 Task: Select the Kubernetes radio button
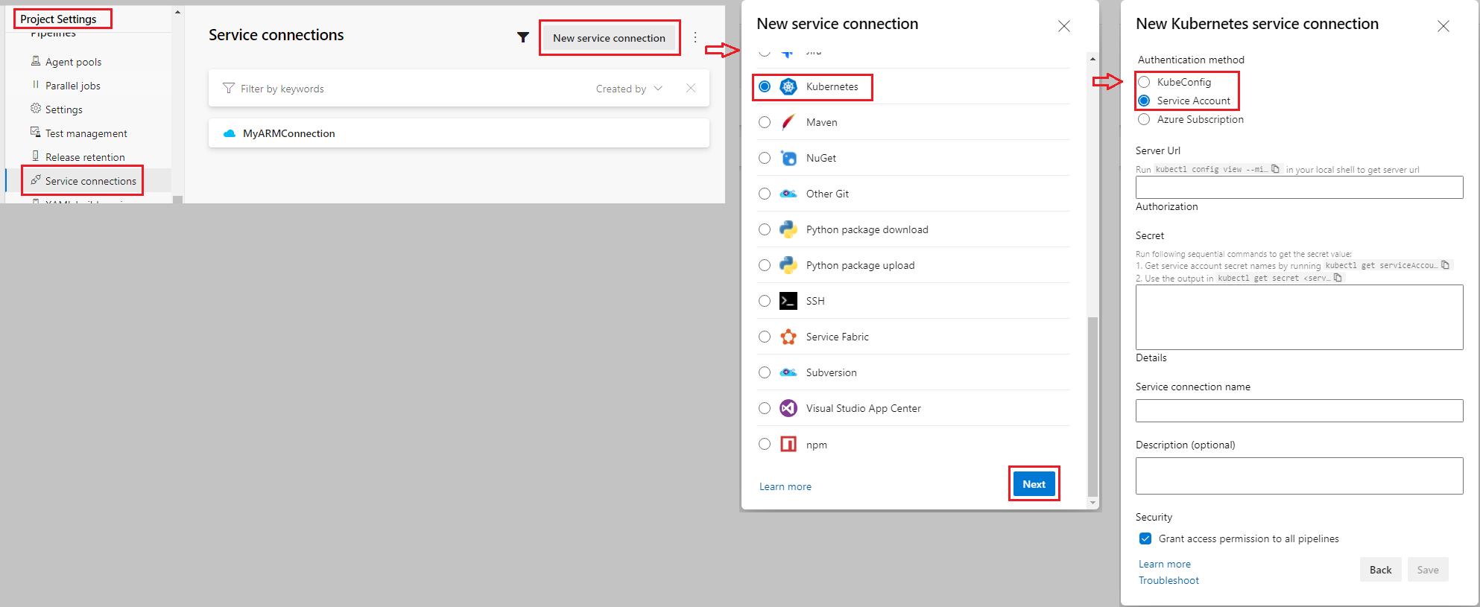[765, 86]
